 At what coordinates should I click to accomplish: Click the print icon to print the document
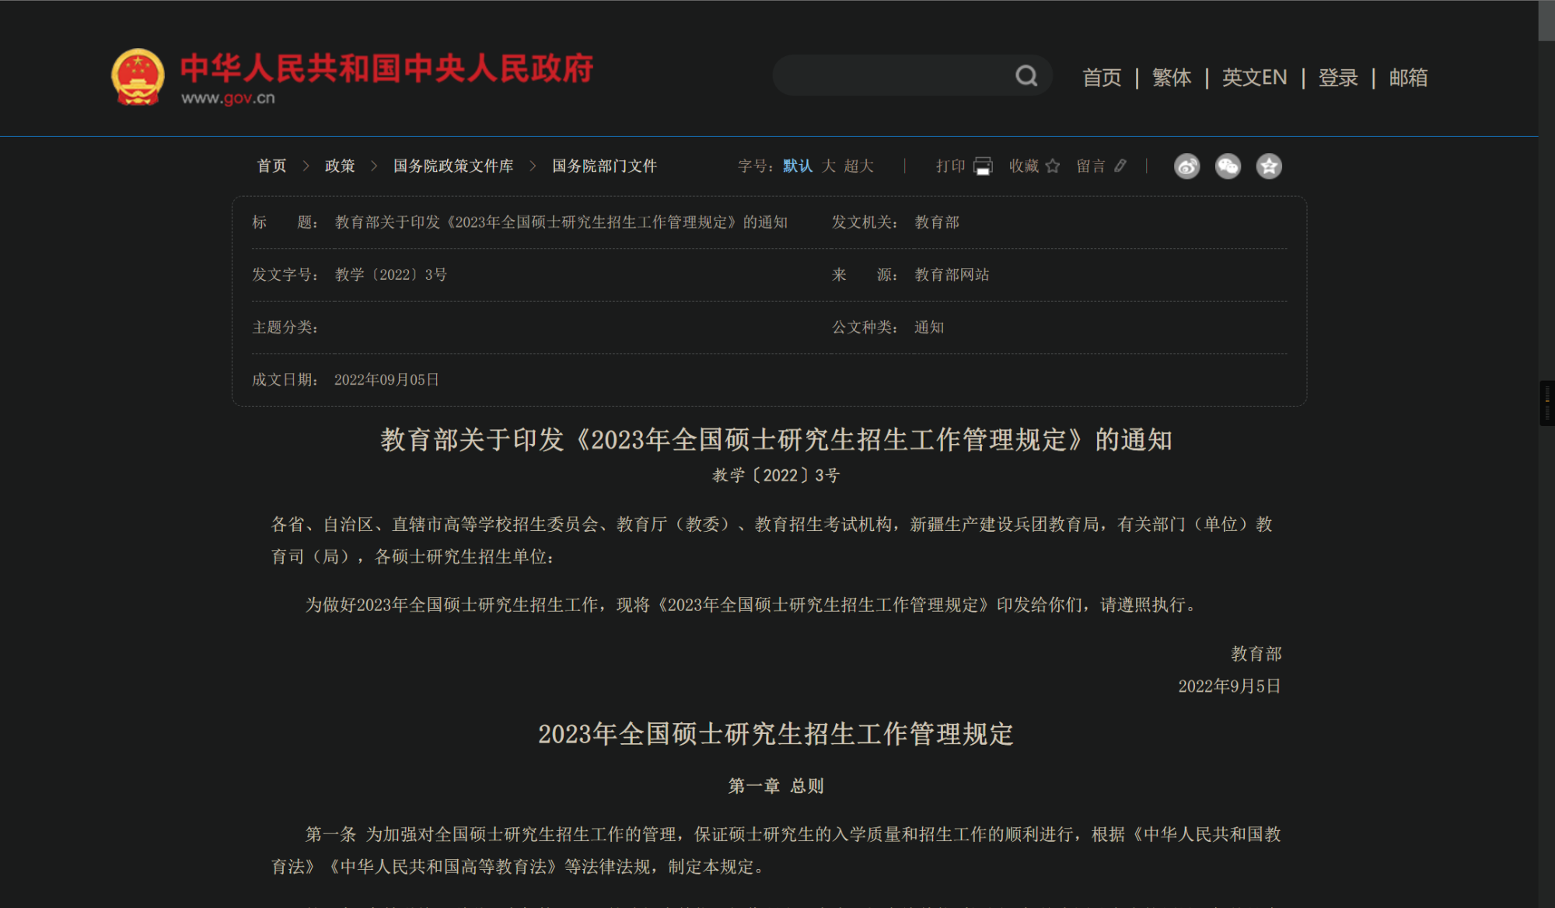983,166
